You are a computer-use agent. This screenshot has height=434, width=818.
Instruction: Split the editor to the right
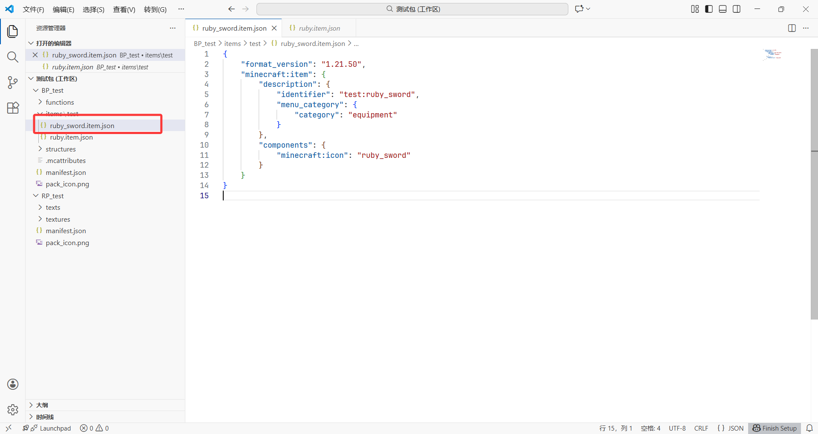(x=792, y=28)
